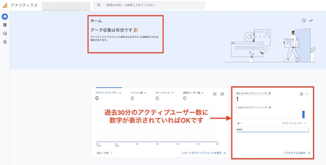Image resolution: width=326 pixels, height=165 pixels.
Task: Click the リアルタイムを表示 link
Action: 296,153
